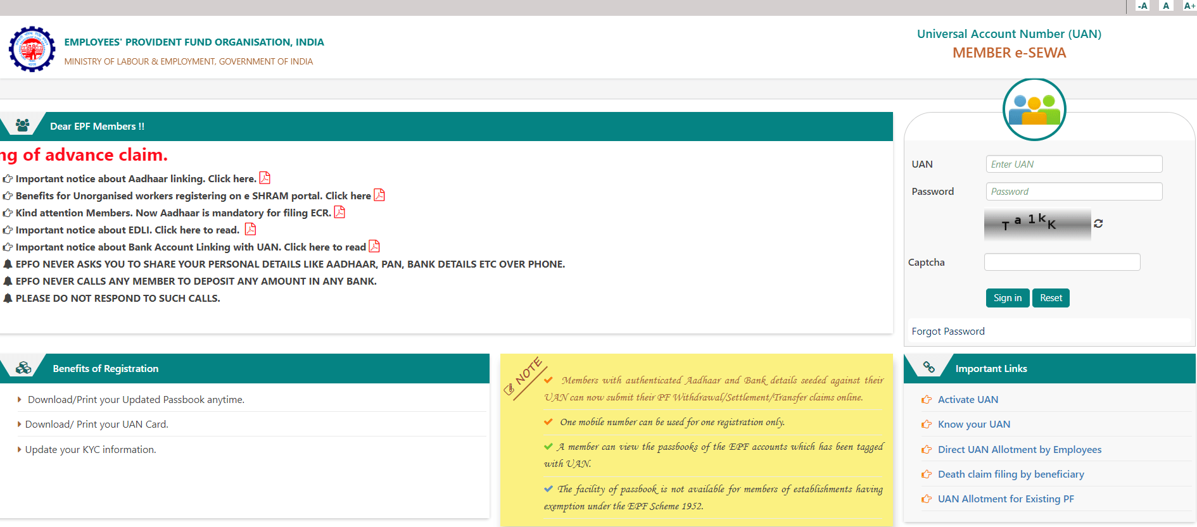The height and width of the screenshot is (527, 1197).
Task: Focus the Captcha text field
Action: pos(1062,262)
